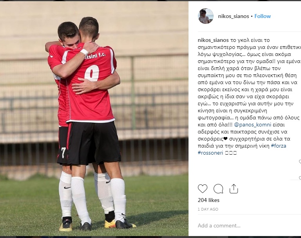View who liked via 204 likes
The image size is (301, 238).
(209, 200)
